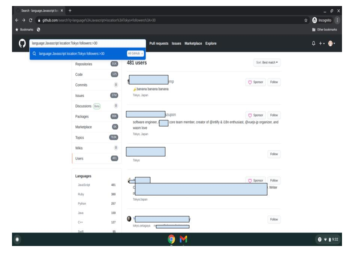The width and height of the screenshot is (360, 270).
Task: Click the 481 users results heading
Action: click(x=137, y=63)
